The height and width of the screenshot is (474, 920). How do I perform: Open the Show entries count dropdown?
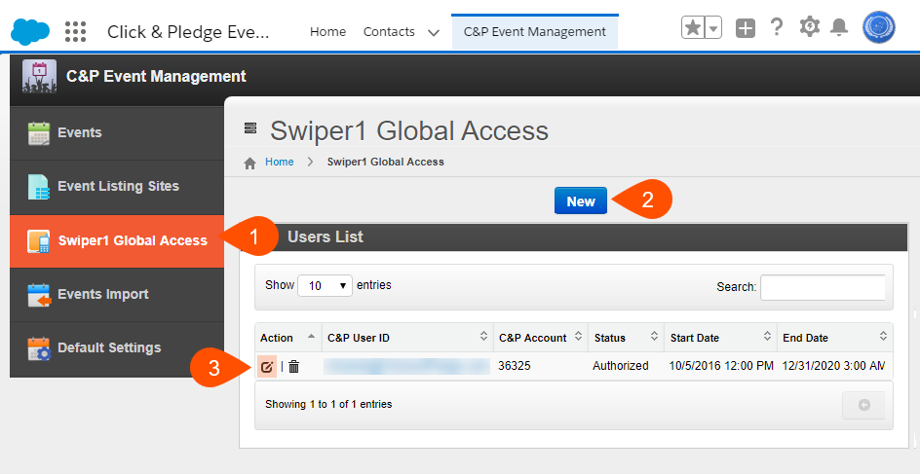[x=326, y=285]
